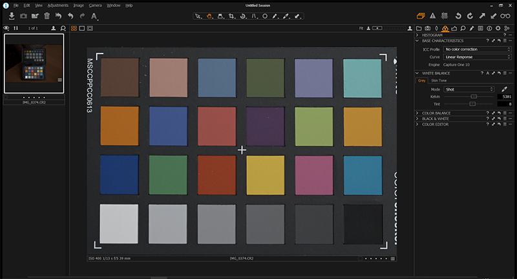Select the Pan hand cursor tool

click(210, 15)
